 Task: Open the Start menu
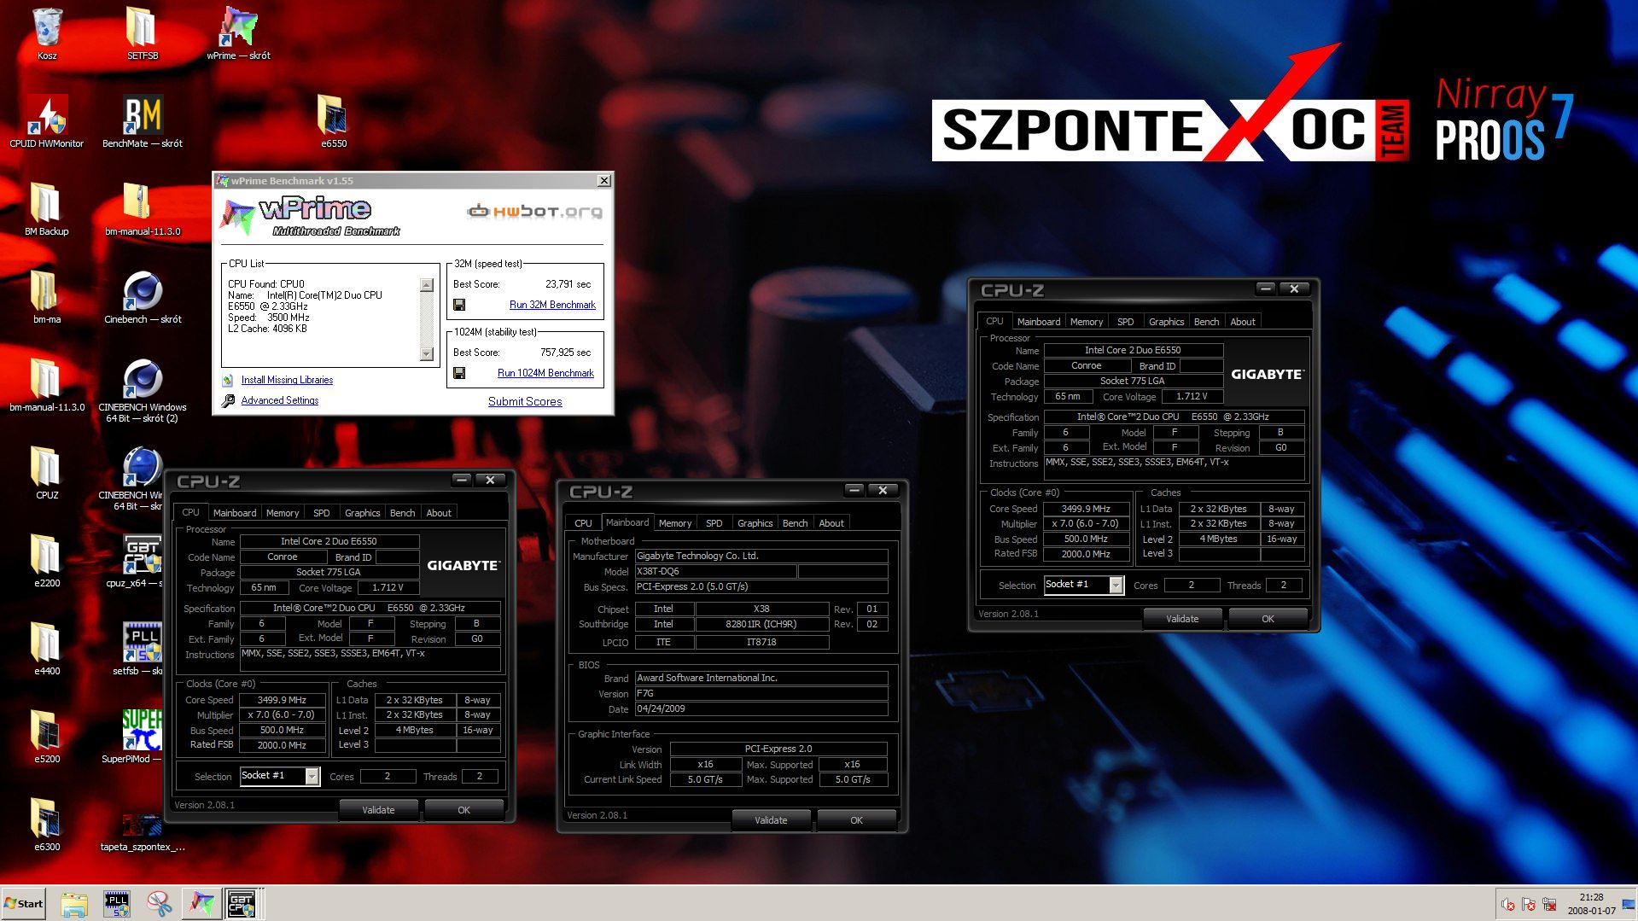pos(23,904)
